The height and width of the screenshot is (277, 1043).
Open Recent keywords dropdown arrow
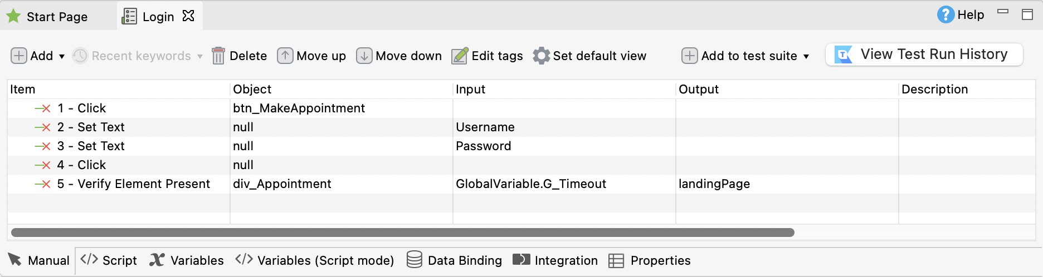(200, 56)
